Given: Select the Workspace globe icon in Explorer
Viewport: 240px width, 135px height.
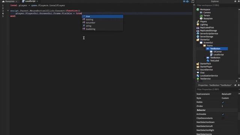Looking at the screenshot, I should [x=198, y=9].
